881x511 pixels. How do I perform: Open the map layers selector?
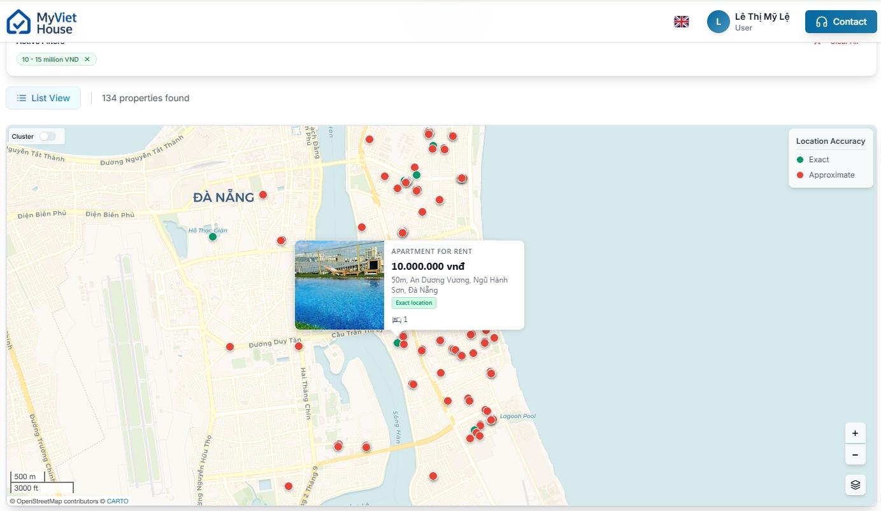[855, 485]
